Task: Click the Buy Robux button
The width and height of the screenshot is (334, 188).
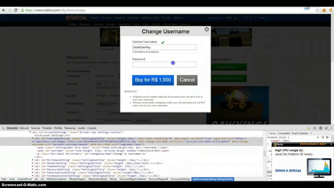Action: pyautogui.click(x=226, y=67)
